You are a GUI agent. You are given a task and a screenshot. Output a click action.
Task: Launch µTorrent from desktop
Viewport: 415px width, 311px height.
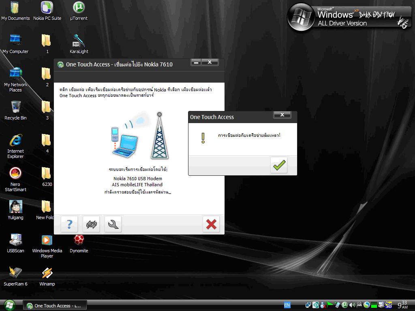[79, 11]
